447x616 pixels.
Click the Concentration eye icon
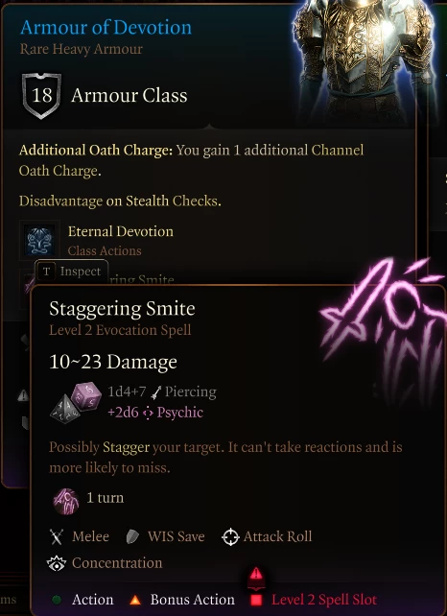click(57, 564)
